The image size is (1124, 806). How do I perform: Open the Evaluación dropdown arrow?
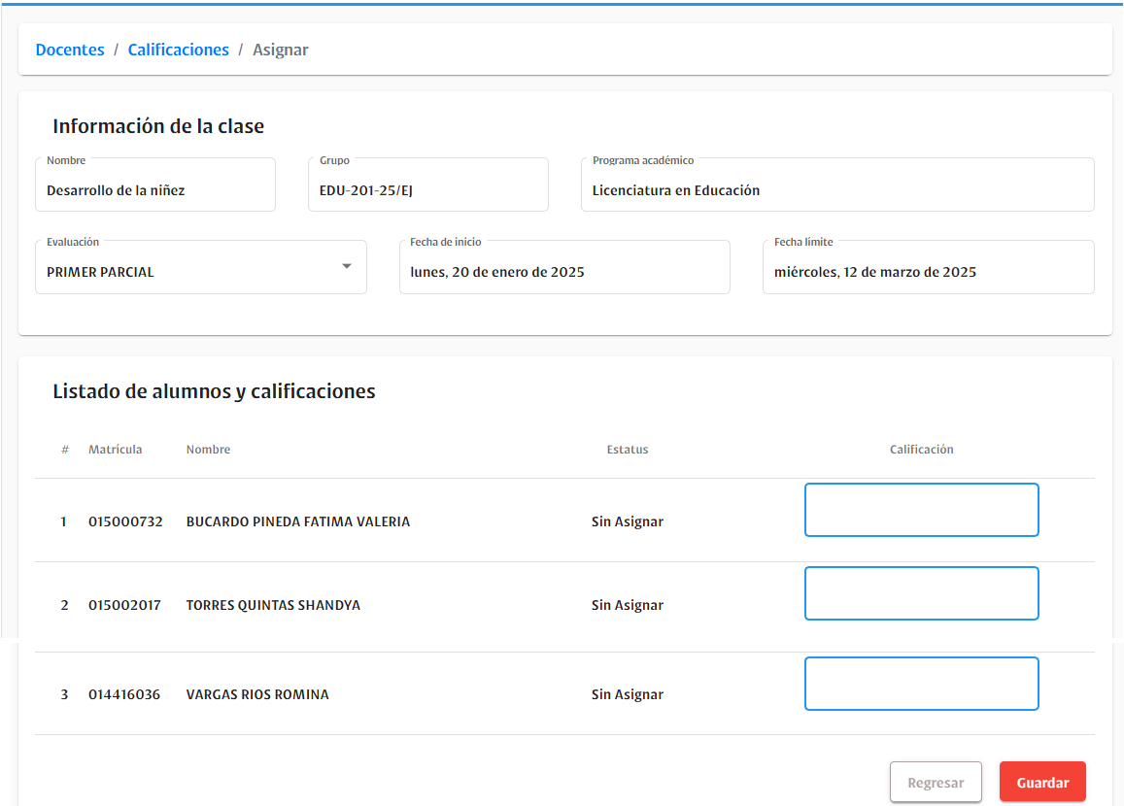[346, 266]
